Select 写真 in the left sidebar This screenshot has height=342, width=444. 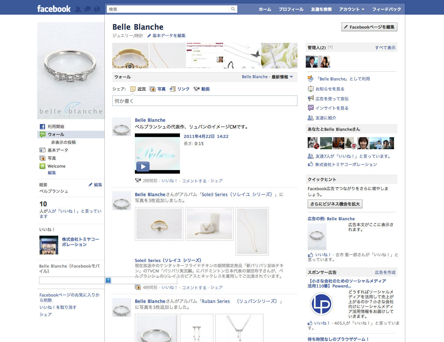52,158
